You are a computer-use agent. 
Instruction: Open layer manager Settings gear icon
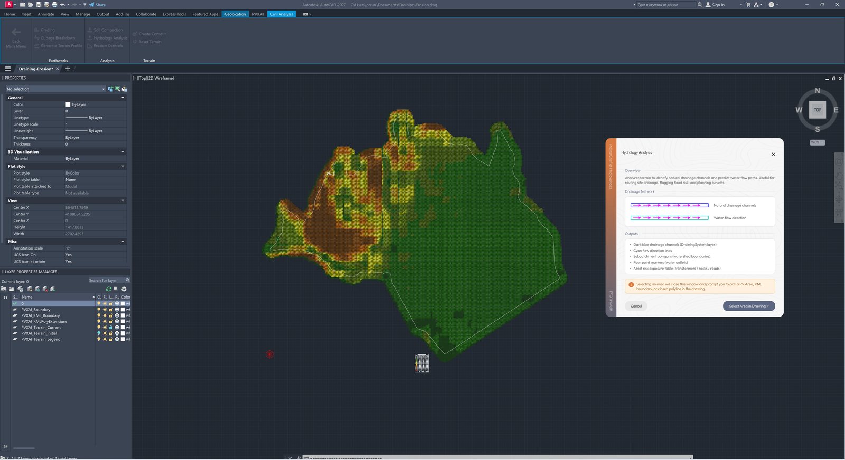point(124,289)
